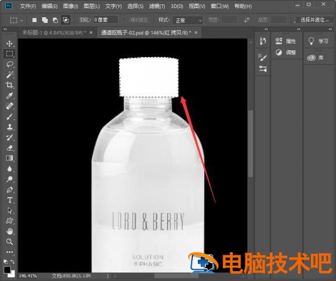Click the swap width and height icon

tap(247, 20)
